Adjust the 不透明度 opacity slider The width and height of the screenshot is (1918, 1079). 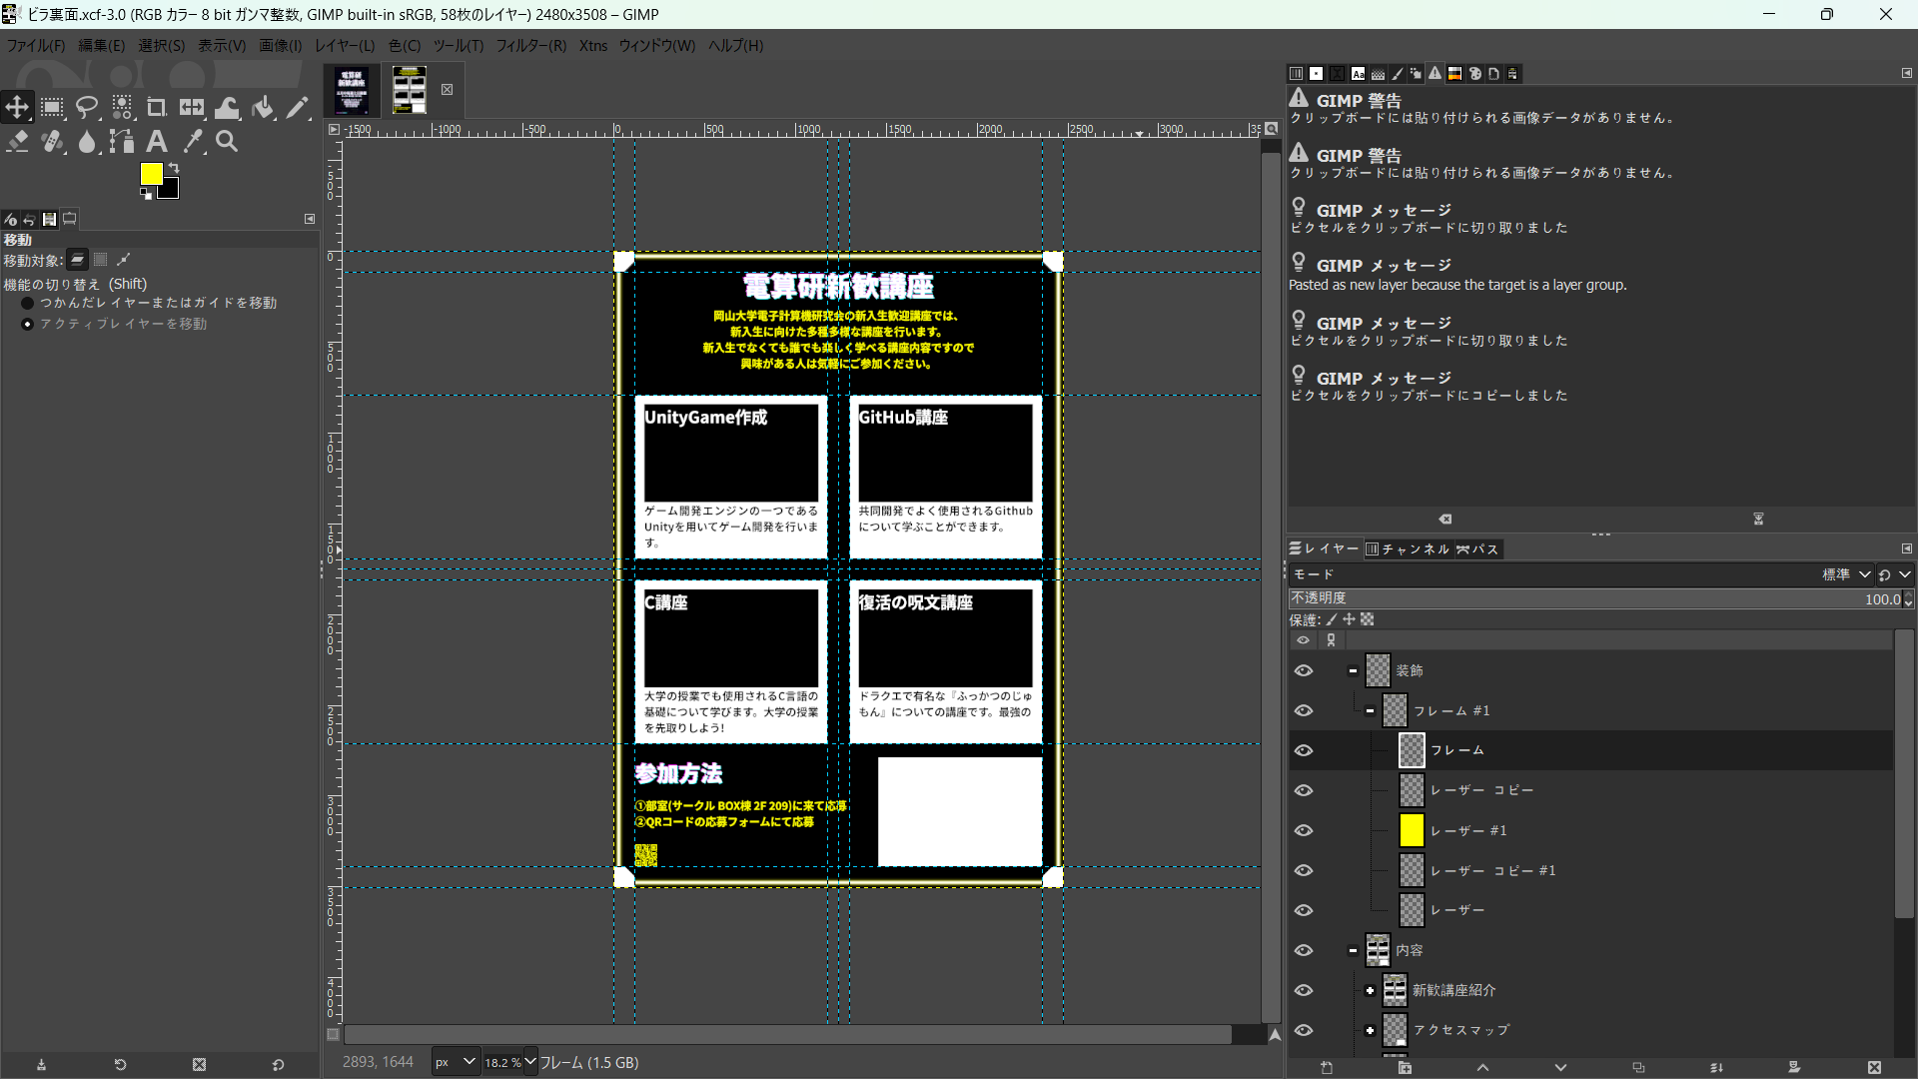(x=1594, y=598)
